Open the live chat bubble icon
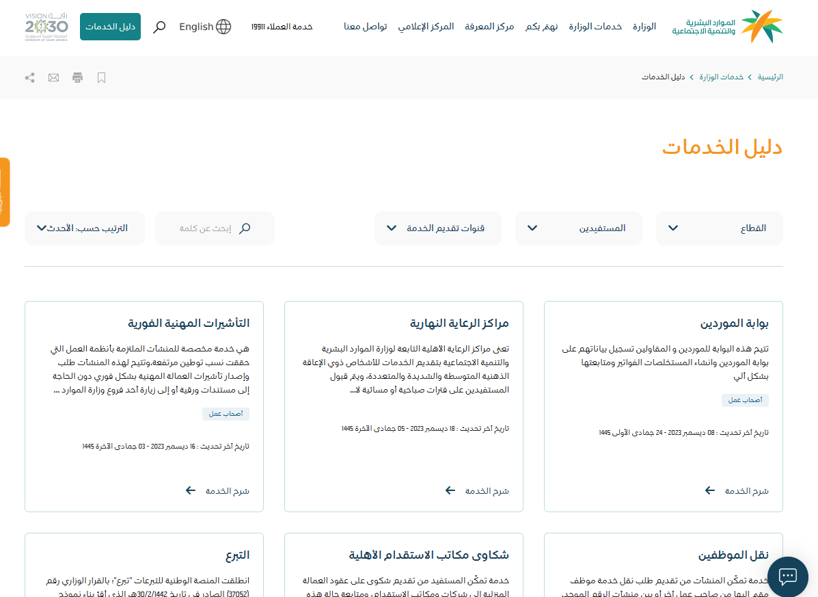818x597 pixels. 787,576
